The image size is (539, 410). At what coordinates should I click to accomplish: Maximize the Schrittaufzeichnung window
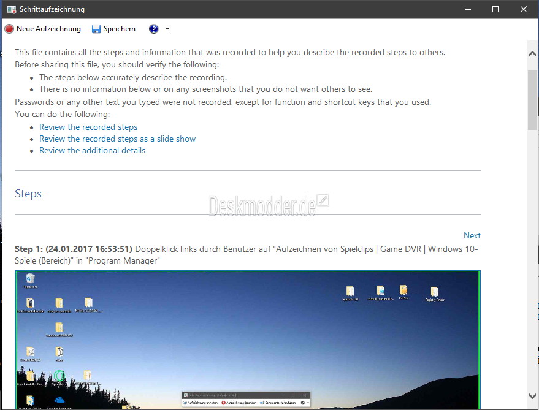[495, 9]
